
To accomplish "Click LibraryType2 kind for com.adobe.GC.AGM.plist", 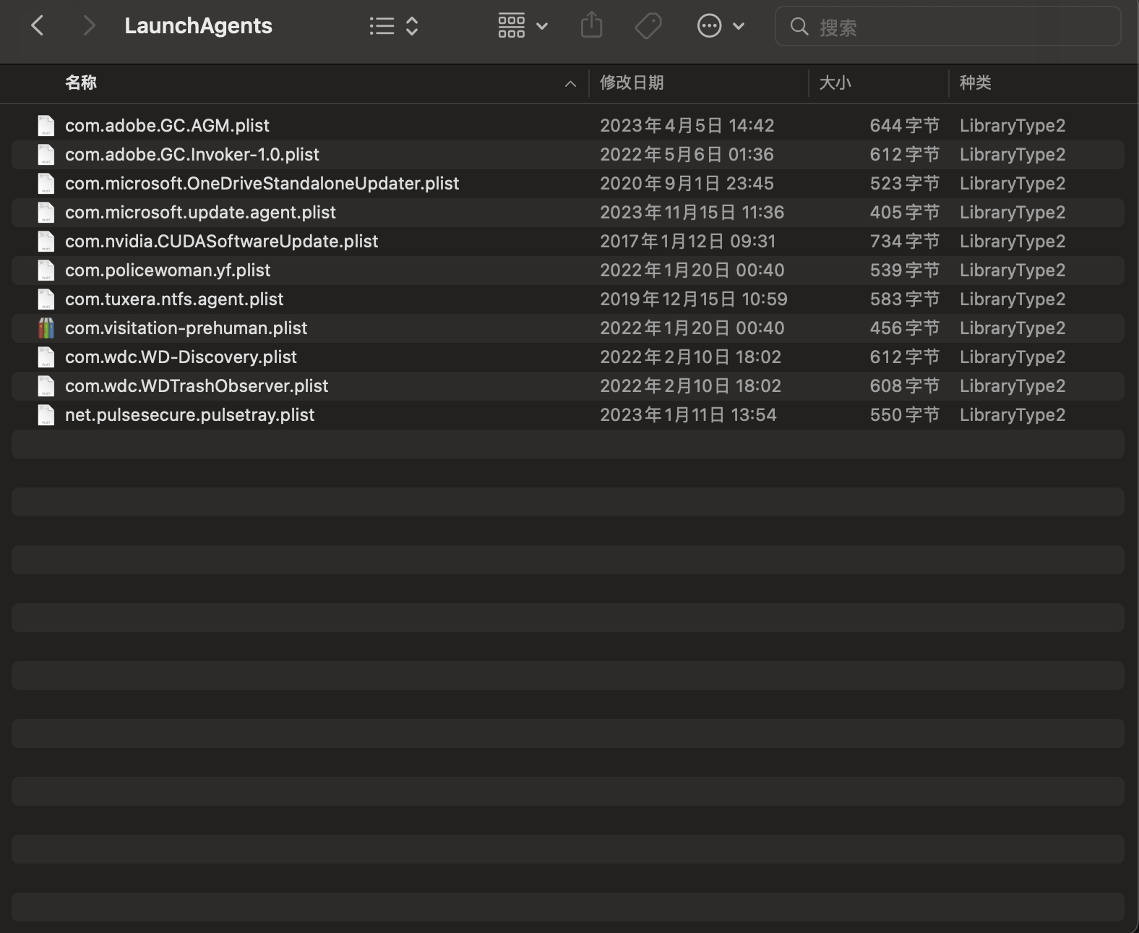I will click(1013, 126).
